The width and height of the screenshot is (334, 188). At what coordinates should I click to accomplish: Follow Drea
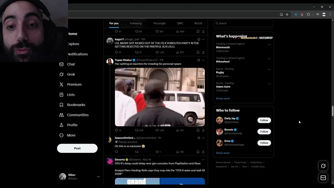click(x=264, y=143)
